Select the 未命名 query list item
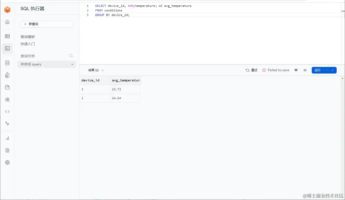 point(47,64)
